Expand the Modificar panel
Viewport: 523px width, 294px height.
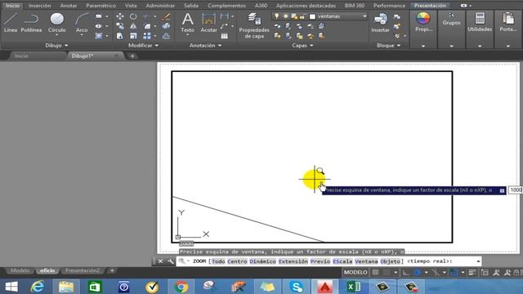(144, 46)
